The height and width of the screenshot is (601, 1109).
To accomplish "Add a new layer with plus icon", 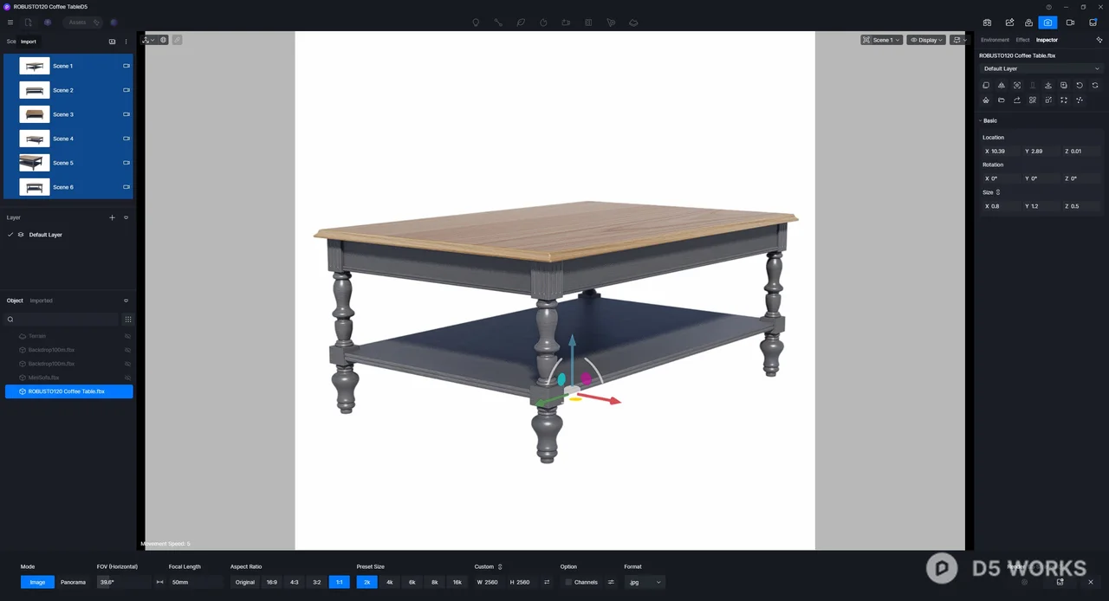I will [112, 217].
